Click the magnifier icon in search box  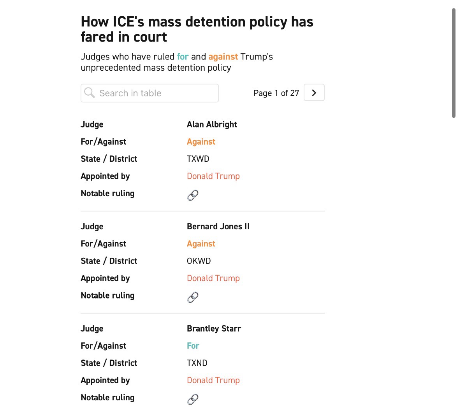coord(90,93)
